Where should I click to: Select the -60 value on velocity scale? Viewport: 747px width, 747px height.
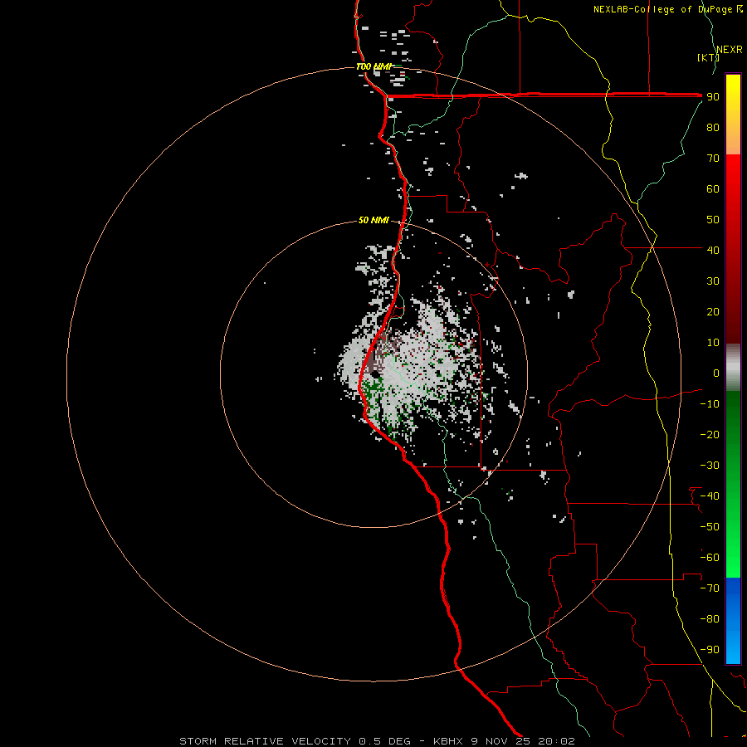pyautogui.click(x=710, y=558)
